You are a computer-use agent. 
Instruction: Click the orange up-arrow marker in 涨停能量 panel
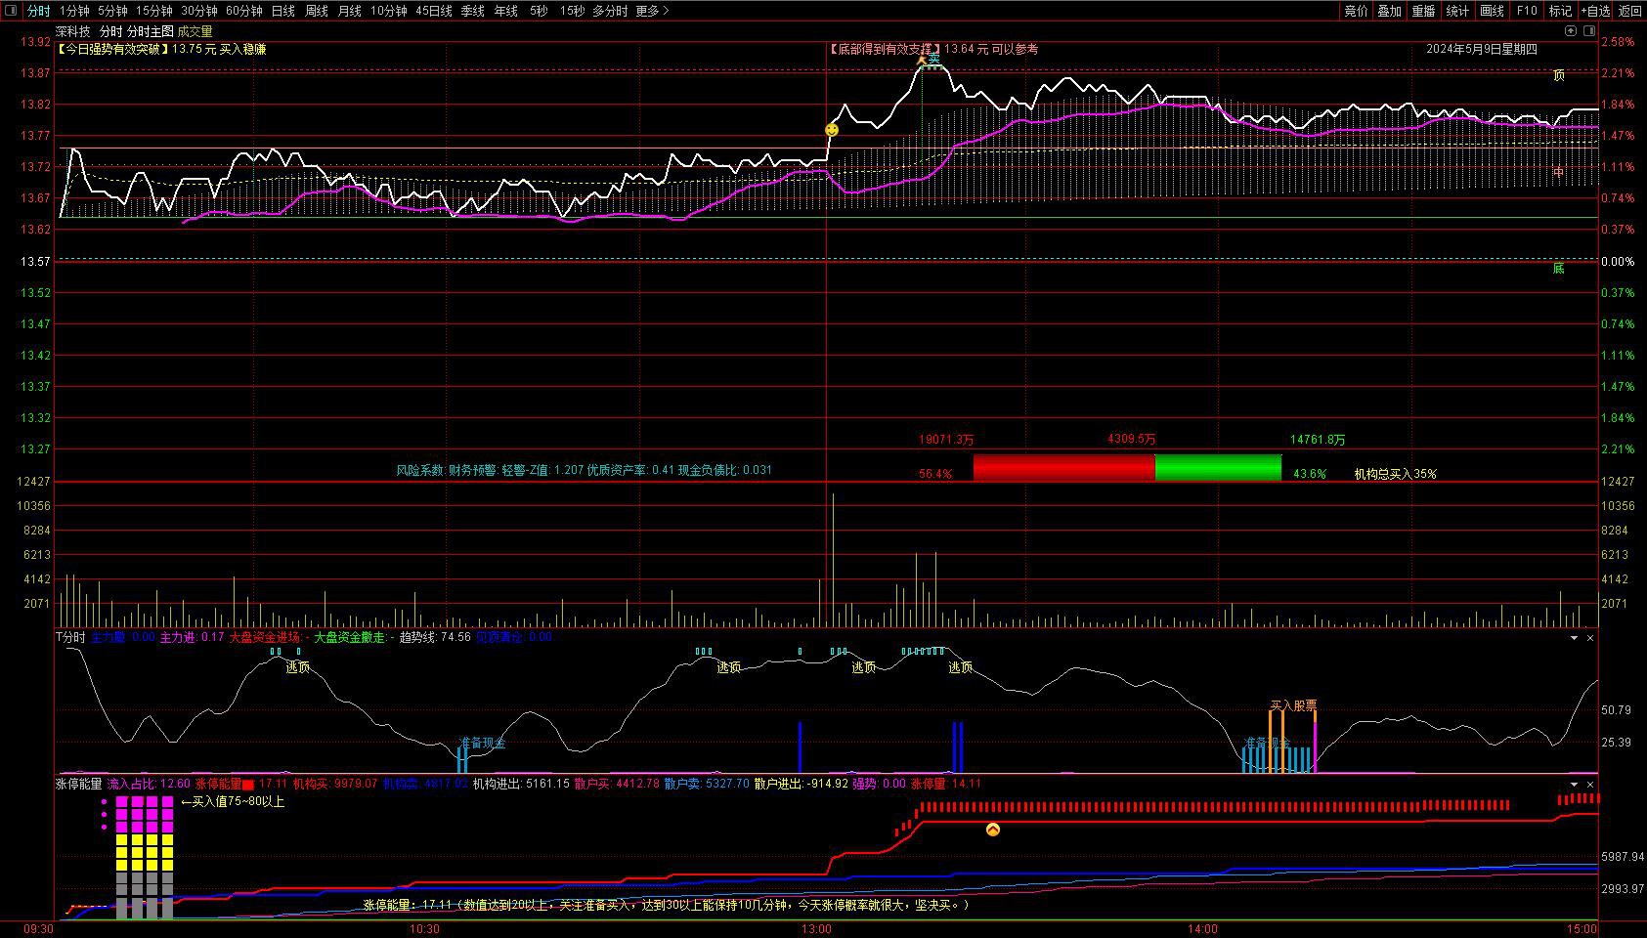(x=993, y=830)
